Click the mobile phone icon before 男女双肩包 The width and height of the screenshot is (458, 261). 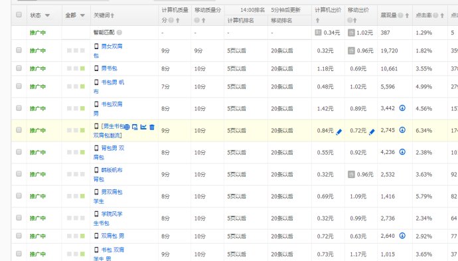[96, 46]
